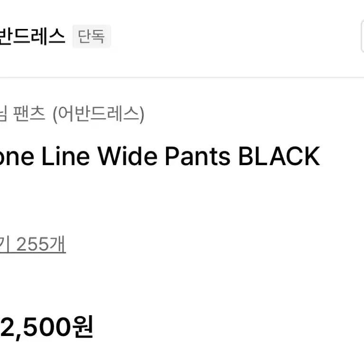Open the 팬츠 category breadcrumb
Image resolution: width=364 pixels, height=364 pixels.
tap(29, 114)
